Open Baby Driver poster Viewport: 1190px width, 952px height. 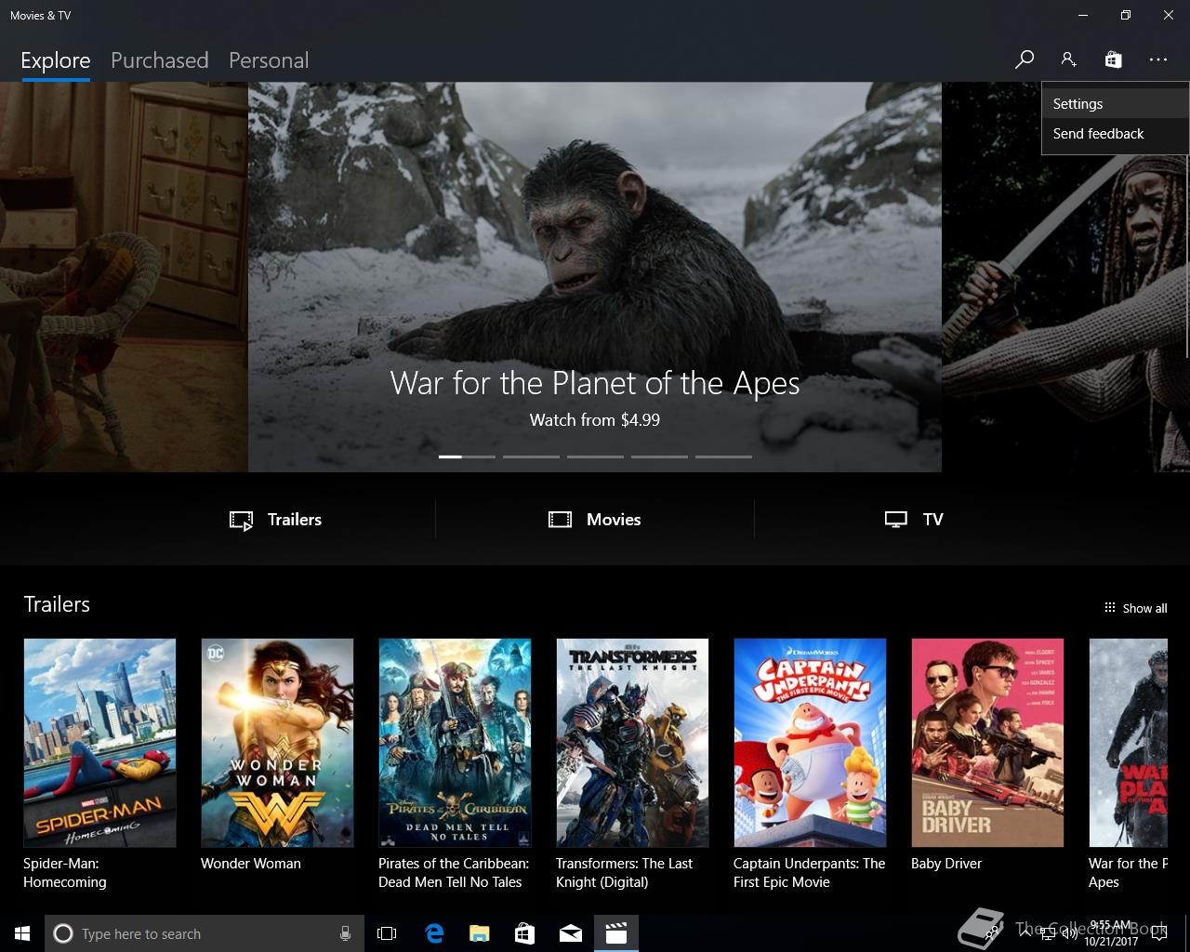[987, 743]
